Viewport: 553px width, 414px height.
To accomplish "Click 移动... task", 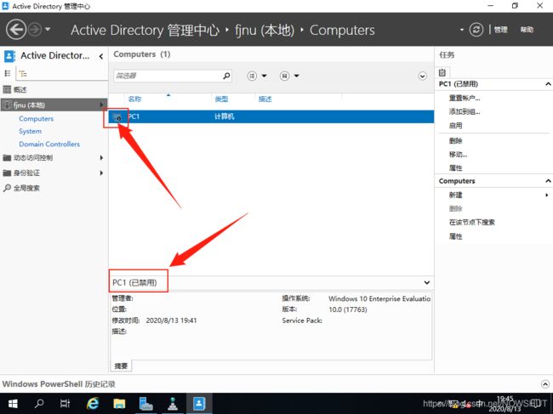I will pos(458,155).
